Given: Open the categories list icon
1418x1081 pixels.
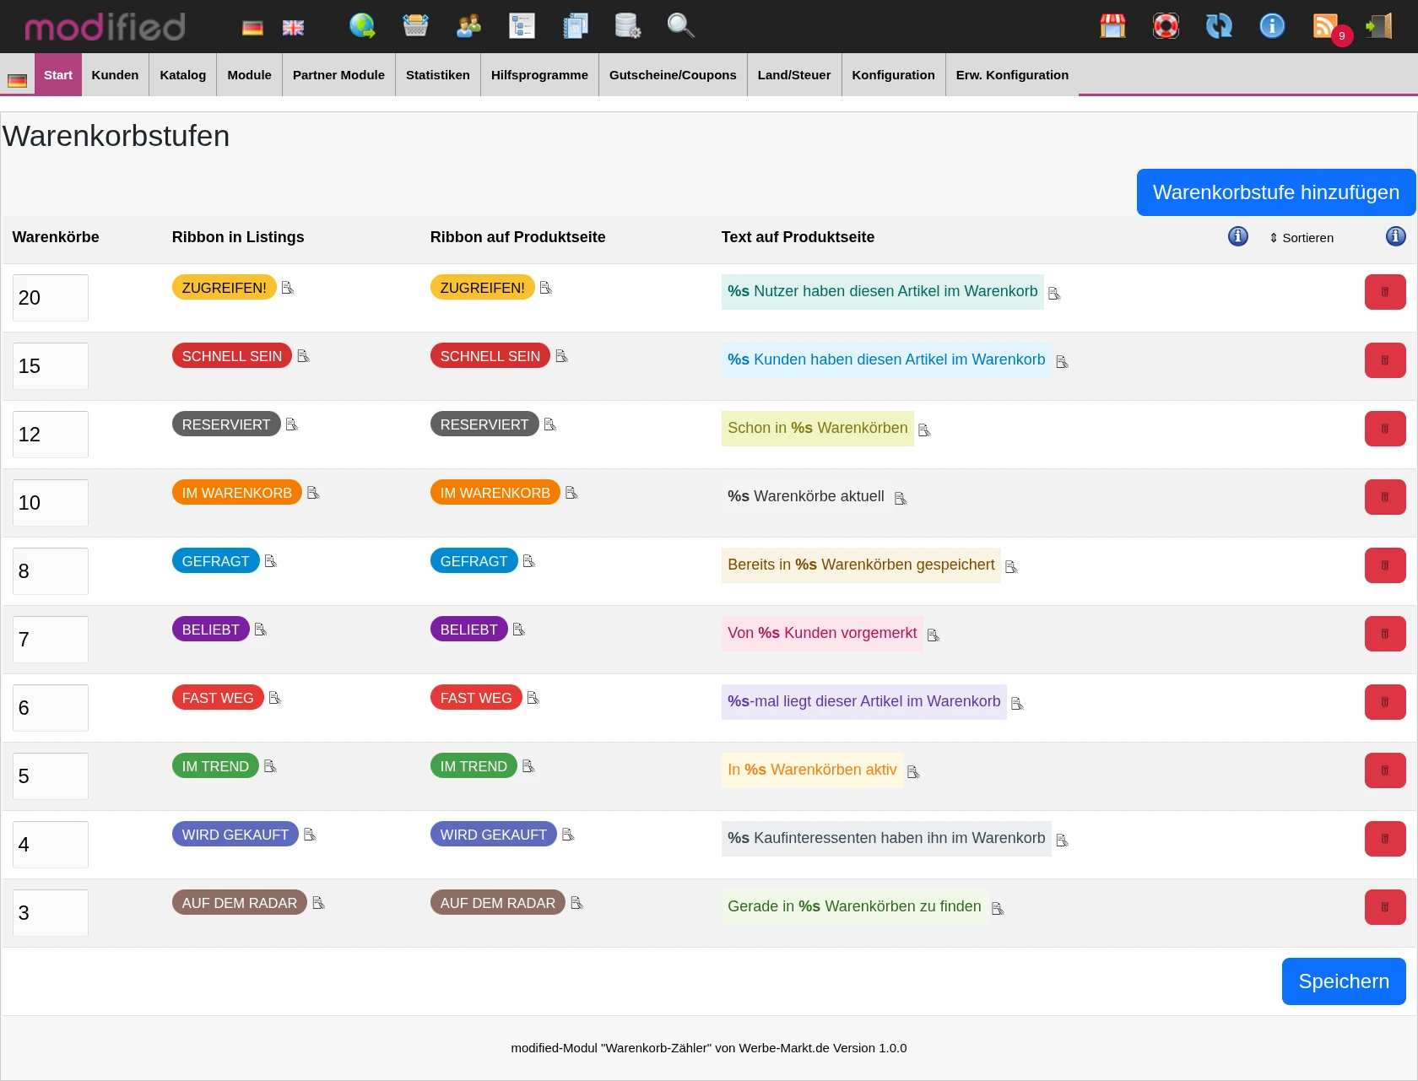Looking at the screenshot, I should click(522, 26).
